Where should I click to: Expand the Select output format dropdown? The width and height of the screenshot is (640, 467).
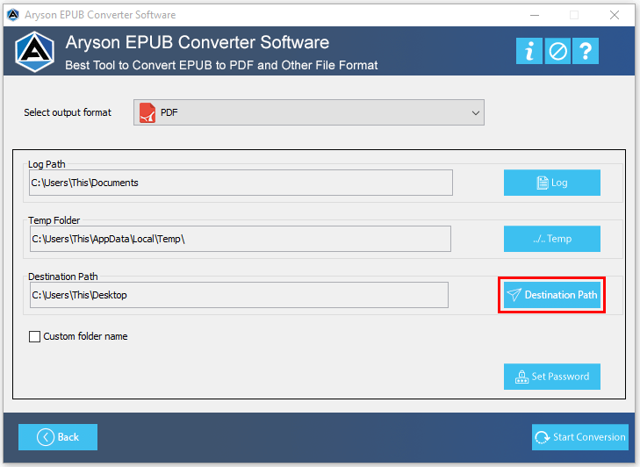point(309,112)
